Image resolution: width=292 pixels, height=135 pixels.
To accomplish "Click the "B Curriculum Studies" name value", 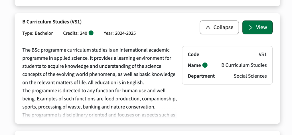I will coord(244,65).
